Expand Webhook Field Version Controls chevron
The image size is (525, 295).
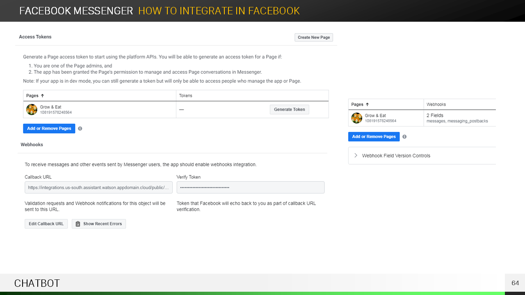(x=356, y=156)
